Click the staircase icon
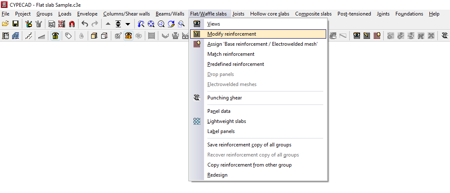Image resolution: width=450 pixels, height=193 pixels. coord(29,36)
